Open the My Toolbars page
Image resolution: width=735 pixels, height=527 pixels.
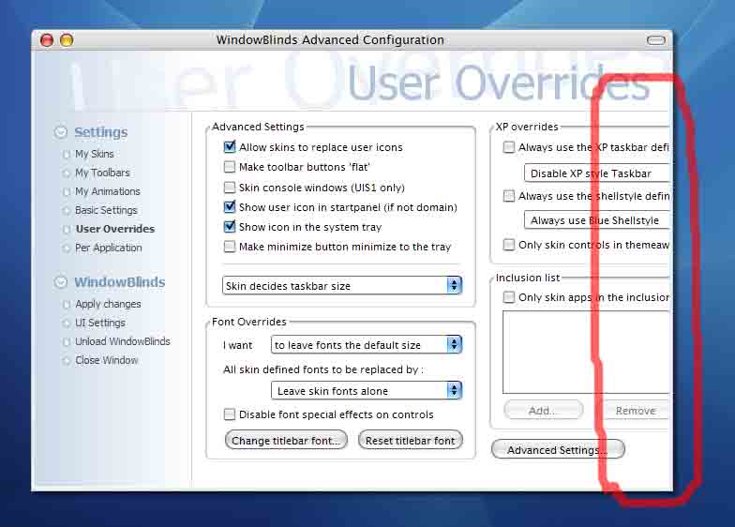click(x=102, y=173)
